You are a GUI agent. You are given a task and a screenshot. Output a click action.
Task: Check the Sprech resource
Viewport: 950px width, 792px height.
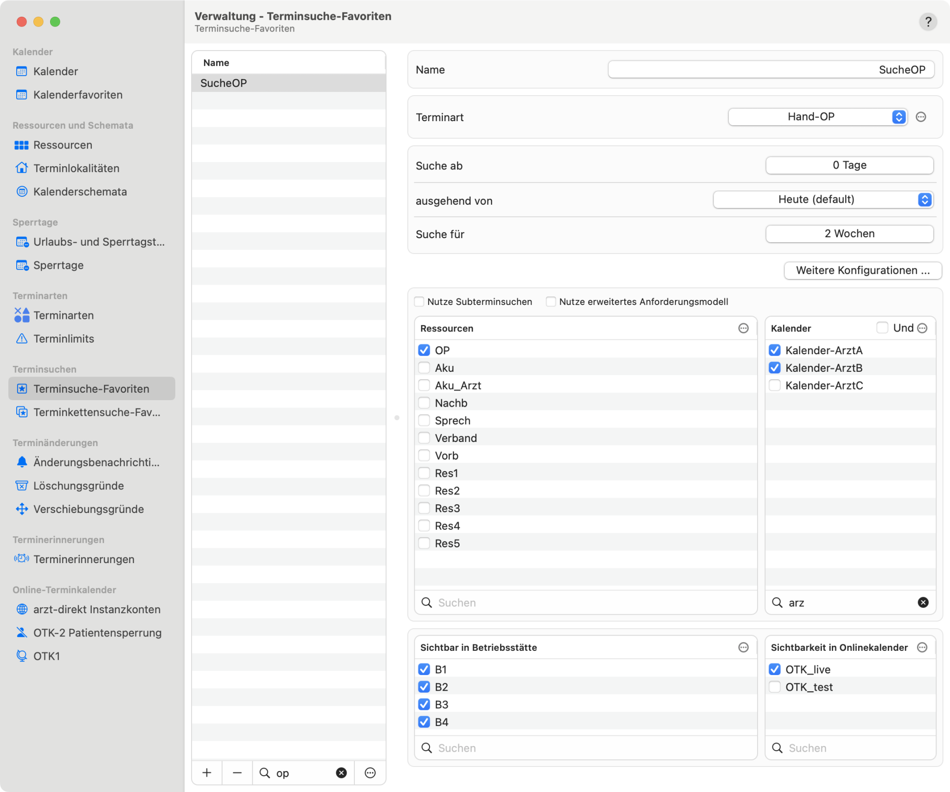[x=424, y=420]
